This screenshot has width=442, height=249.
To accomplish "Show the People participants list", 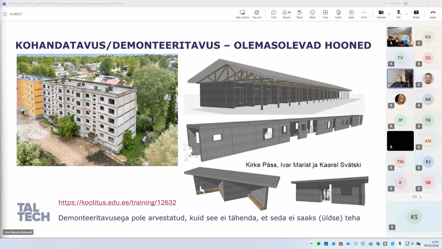I will pyautogui.click(x=286, y=14).
